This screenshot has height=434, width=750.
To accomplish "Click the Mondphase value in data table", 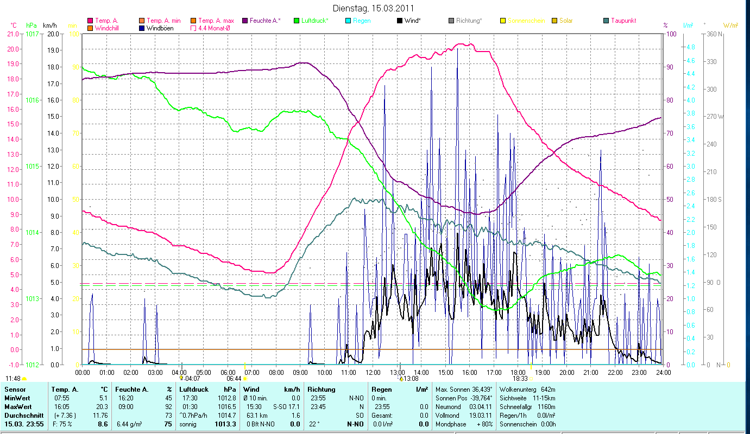I will (486, 424).
